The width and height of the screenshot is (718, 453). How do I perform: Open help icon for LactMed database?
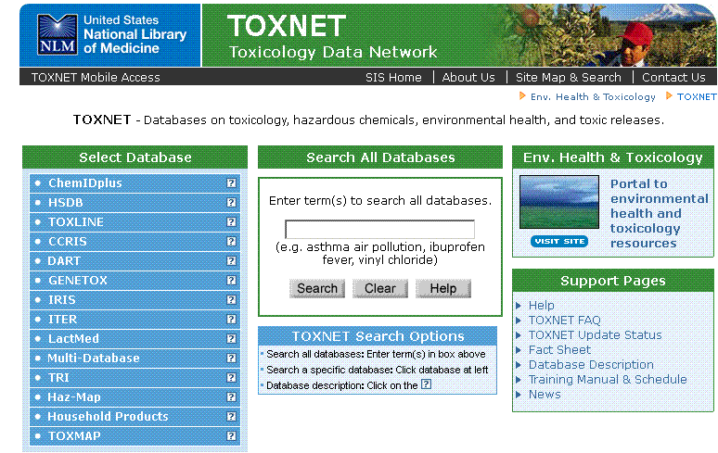[231, 339]
